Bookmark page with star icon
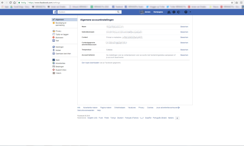This screenshot has height=146, width=244. tap(232, 3)
